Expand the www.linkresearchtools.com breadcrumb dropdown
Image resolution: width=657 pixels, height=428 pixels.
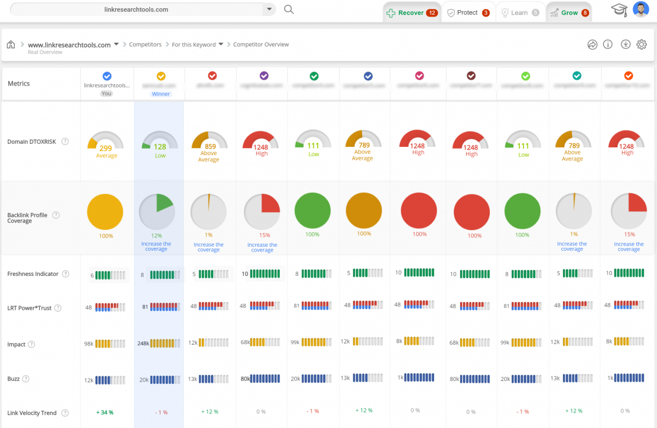[x=117, y=44]
